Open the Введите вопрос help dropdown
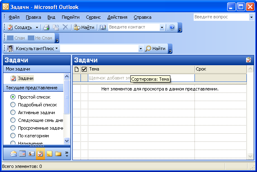The image size is (257, 172). tap(251, 17)
